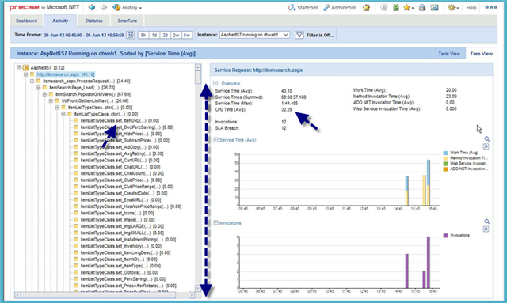Print the current view
The image size is (507, 303).
pyautogui.click(x=422, y=7)
